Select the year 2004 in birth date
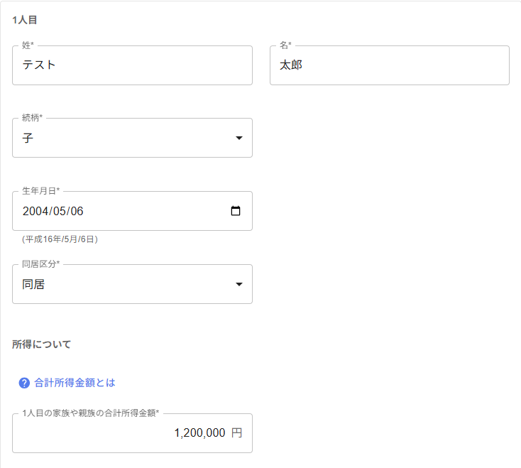 click(35, 211)
